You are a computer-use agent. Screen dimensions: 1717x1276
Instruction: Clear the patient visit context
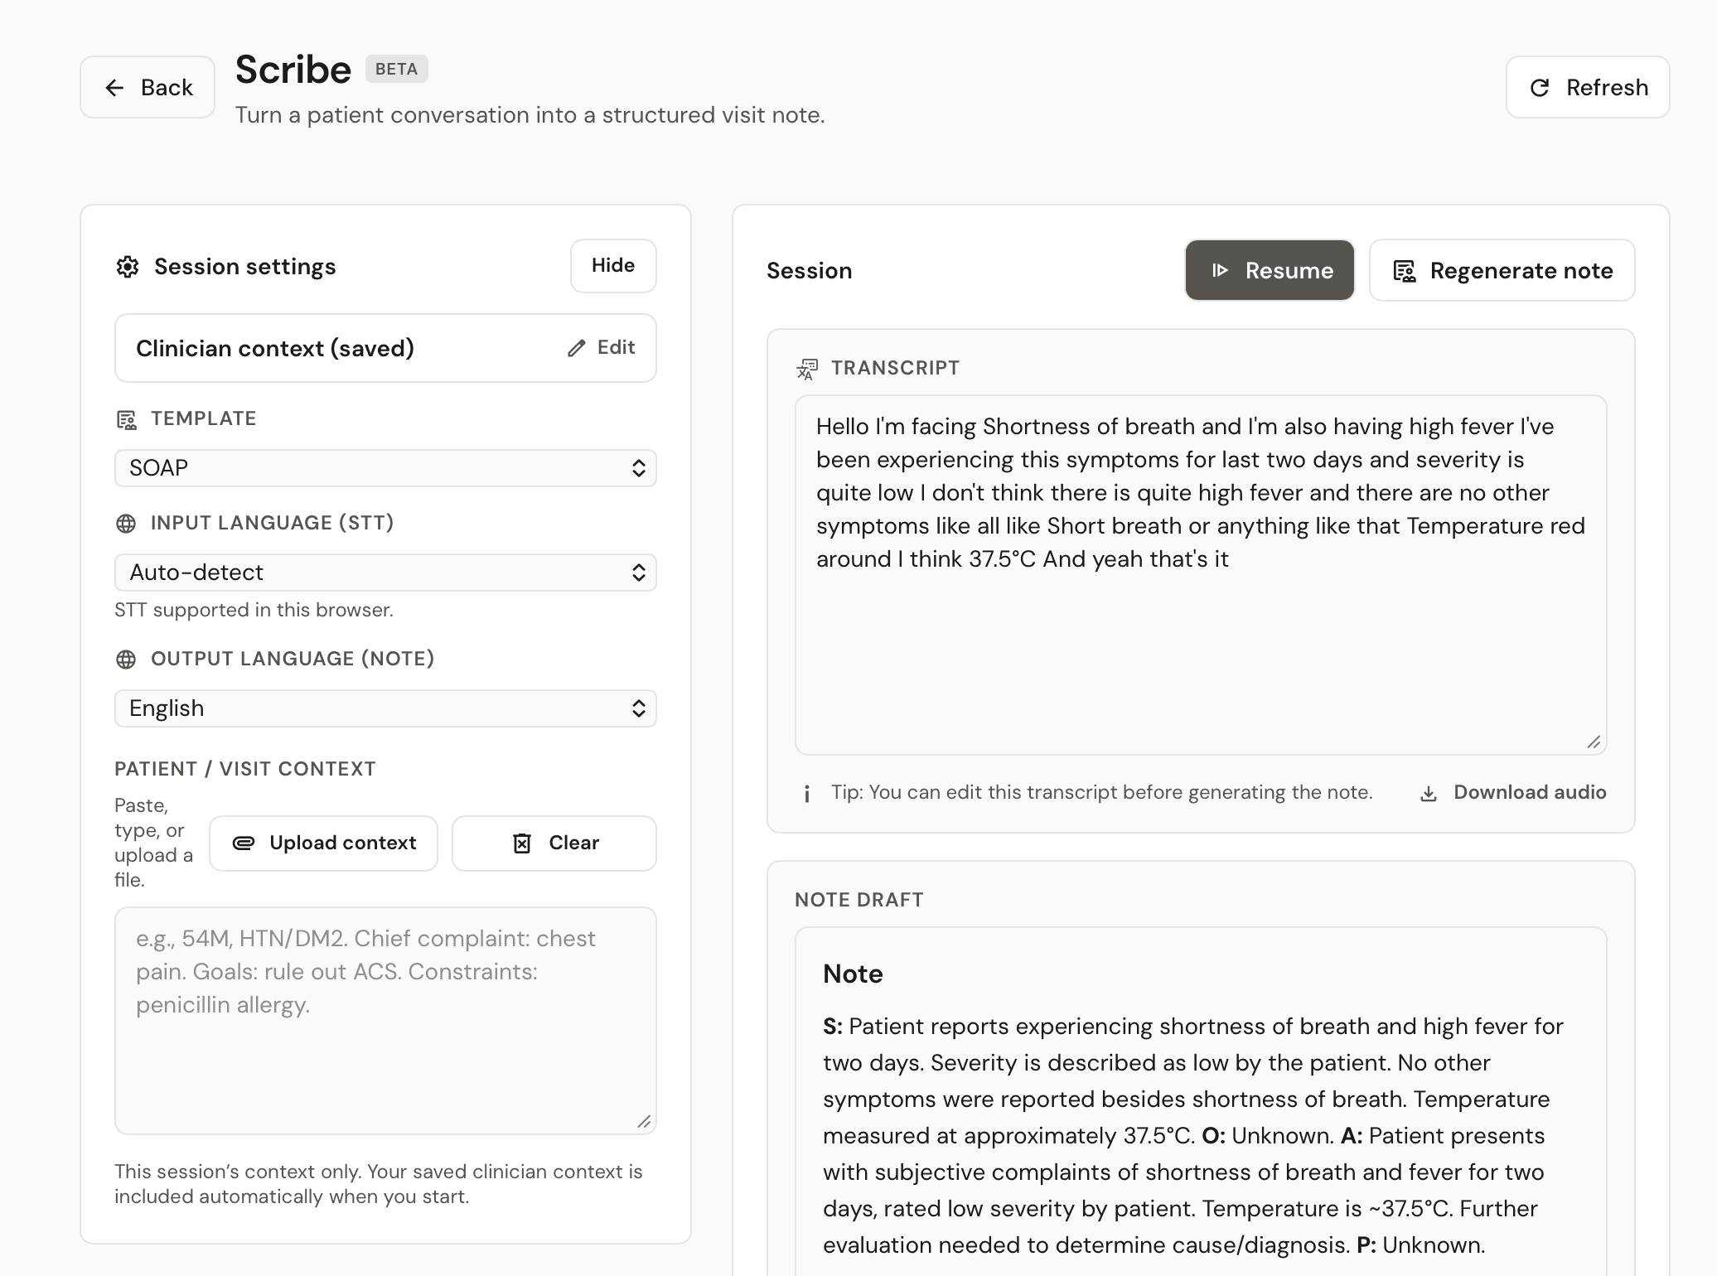[554, 843]
